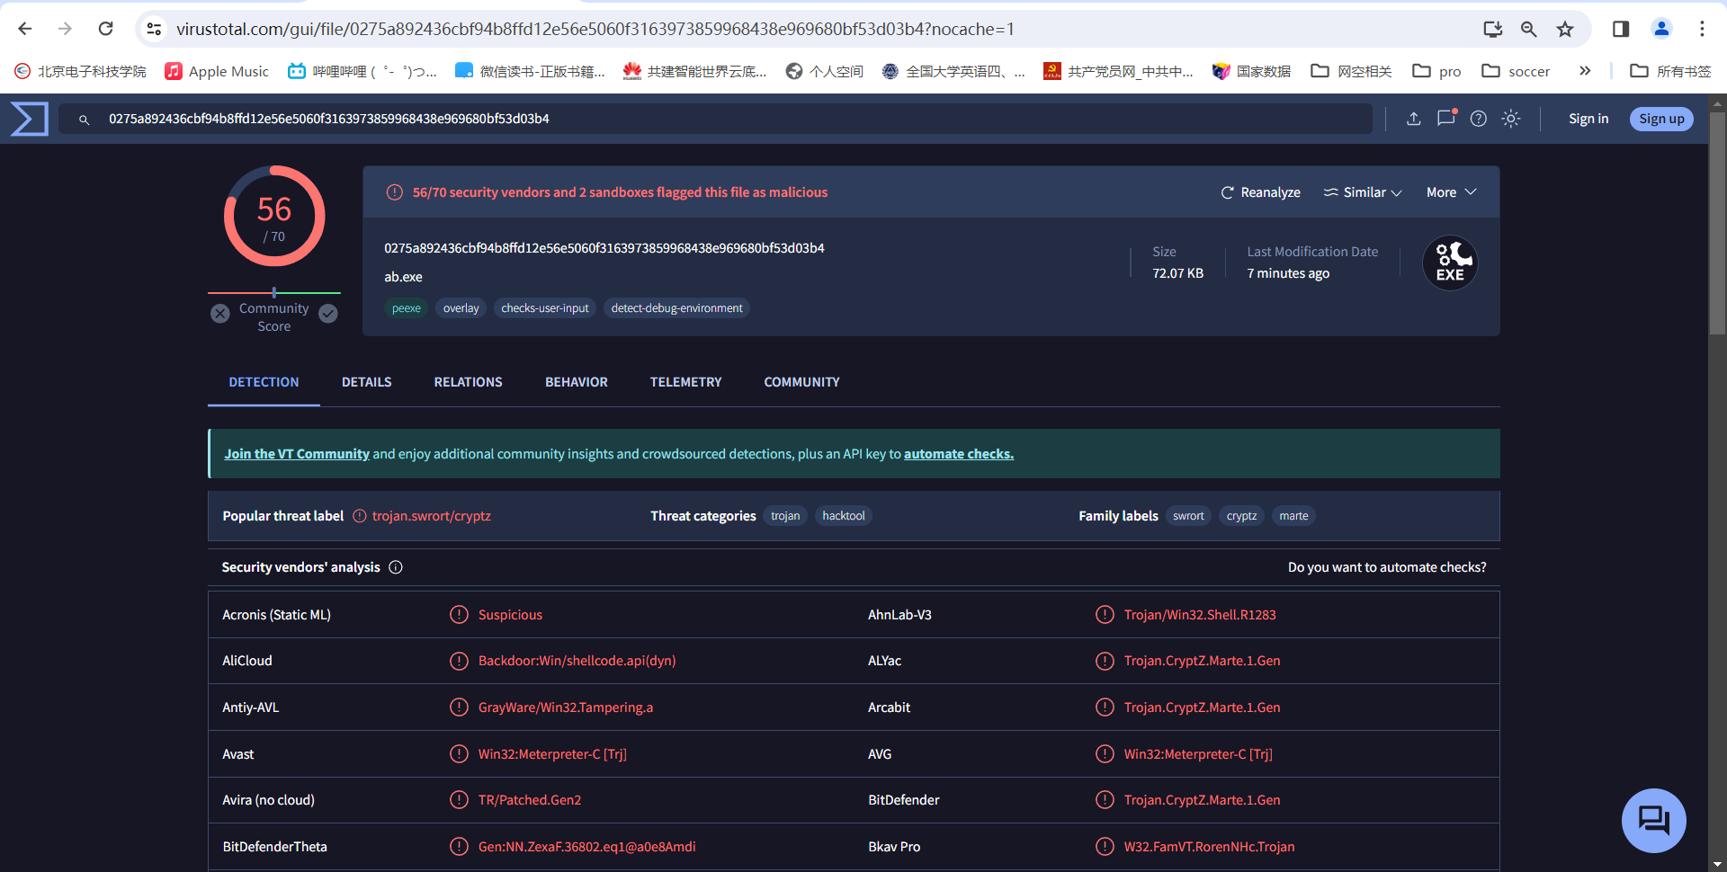This screenshot has width=1727, height=872.
Task: Click the site information icon in address bar
Action: (155, 29)
